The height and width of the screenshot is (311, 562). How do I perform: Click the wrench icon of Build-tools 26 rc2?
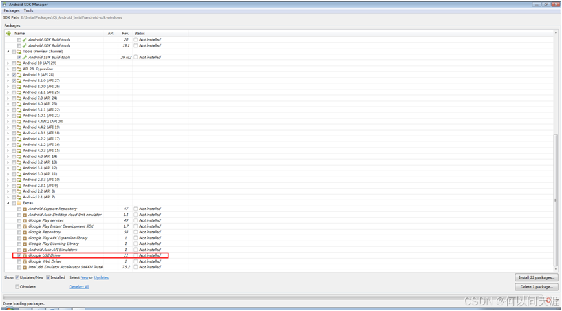[25, 58]
